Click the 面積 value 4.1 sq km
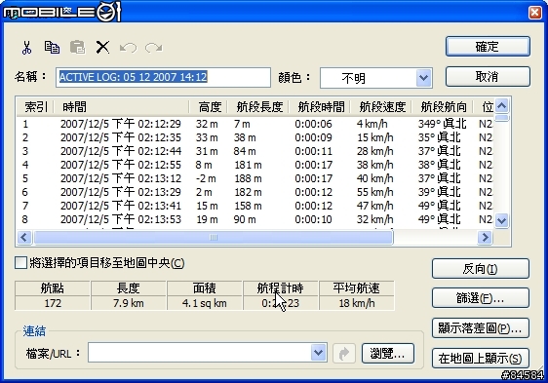The width and height of the screenshot is (548, 383). [204, 303]
